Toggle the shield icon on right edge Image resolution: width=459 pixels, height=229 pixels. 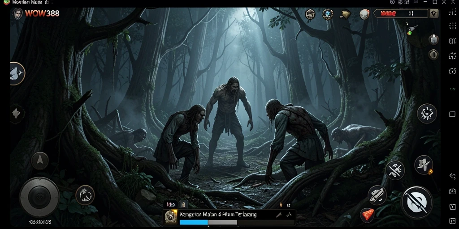[433, 54]
